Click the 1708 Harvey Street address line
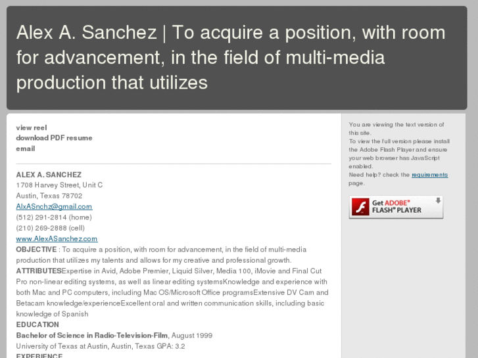Image resolution: width=478 pixels, height=358 pixels. click(59, 185)
